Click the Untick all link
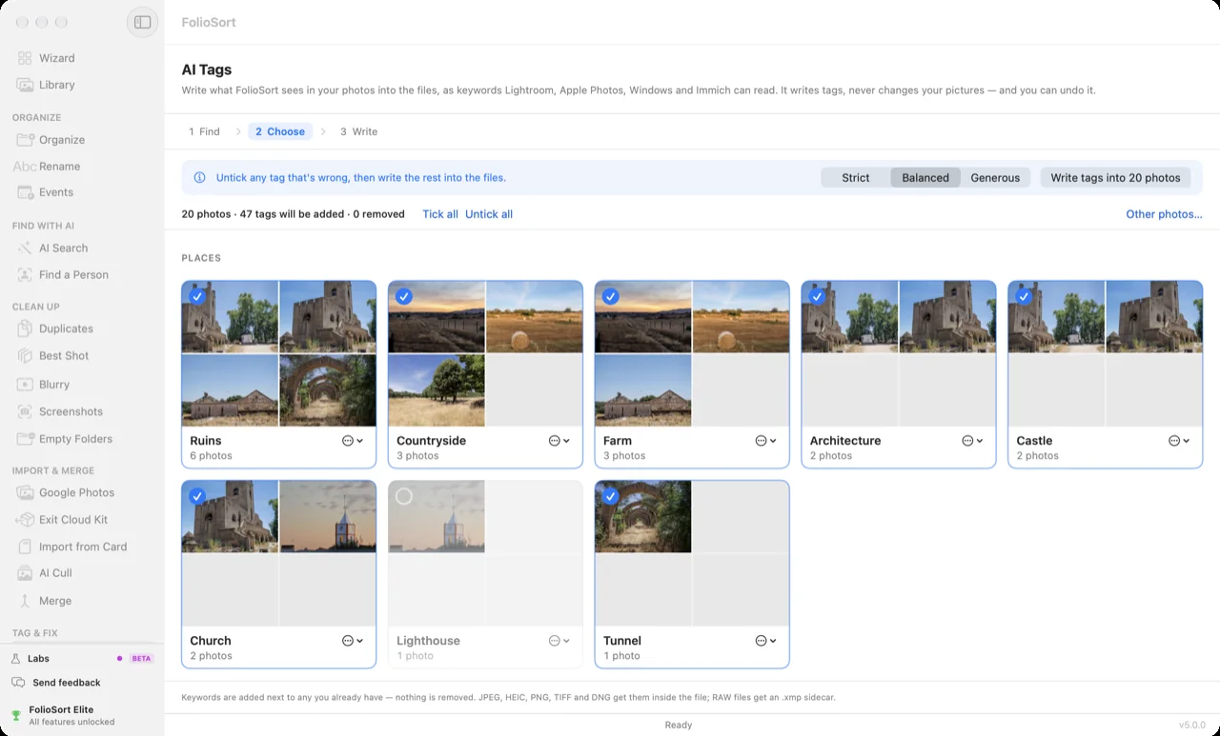Viewport: 1220px width, 736px height. click(x=489, y=214)
